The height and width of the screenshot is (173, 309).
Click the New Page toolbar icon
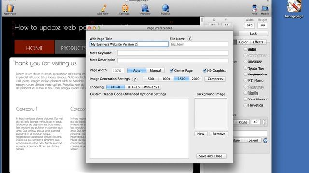click(x=10, y=8)
